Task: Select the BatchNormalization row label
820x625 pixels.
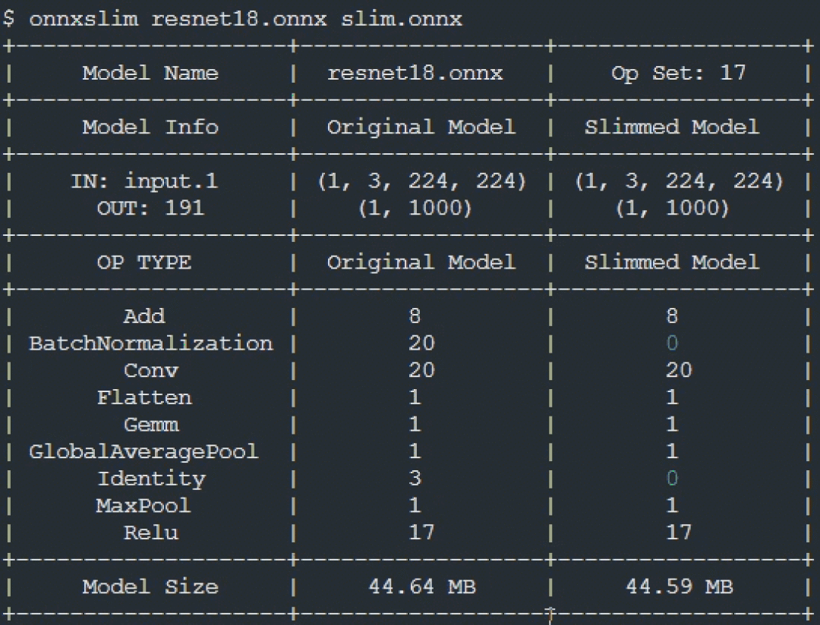Action: pos(150,344)
